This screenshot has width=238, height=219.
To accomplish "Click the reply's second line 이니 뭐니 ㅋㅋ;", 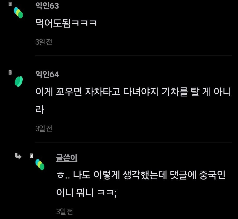I will coord(87,193).
